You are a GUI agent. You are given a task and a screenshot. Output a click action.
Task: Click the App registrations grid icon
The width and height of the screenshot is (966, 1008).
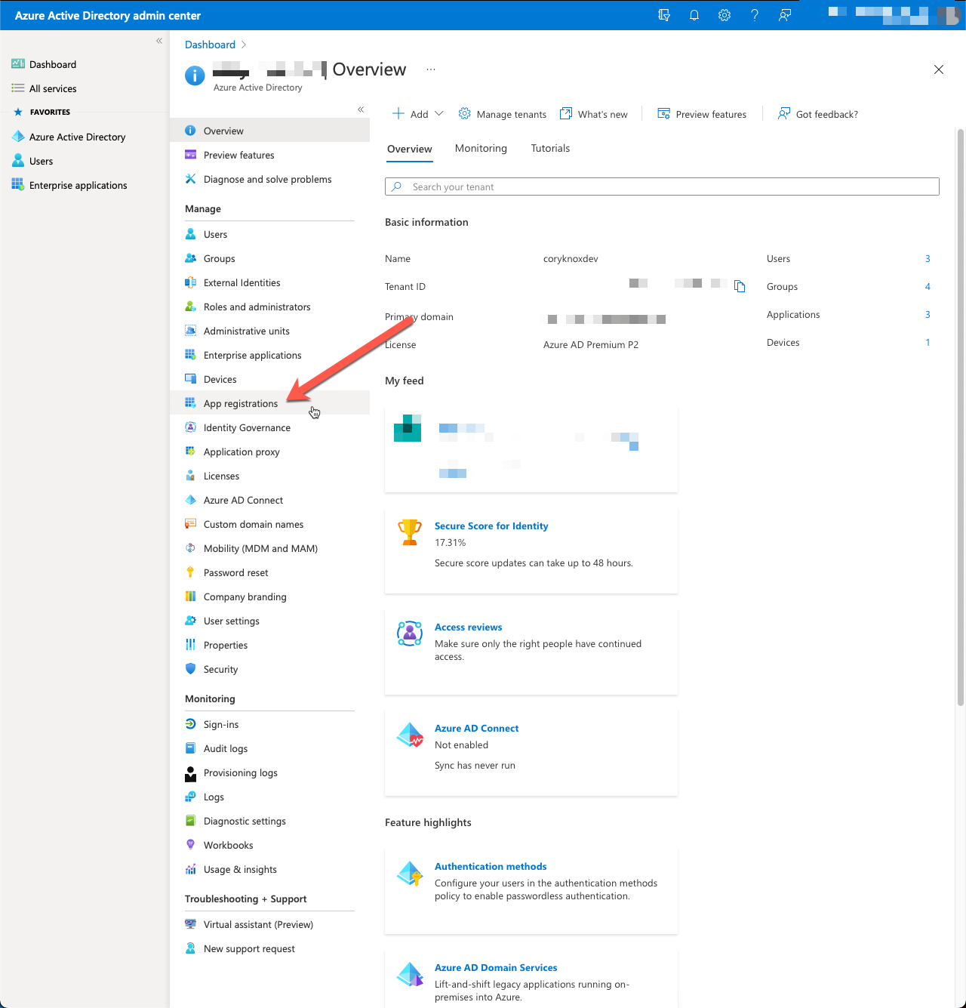(191, 403)
